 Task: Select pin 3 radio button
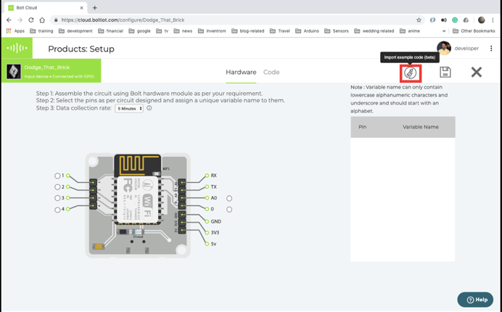(x=57, y=198)
